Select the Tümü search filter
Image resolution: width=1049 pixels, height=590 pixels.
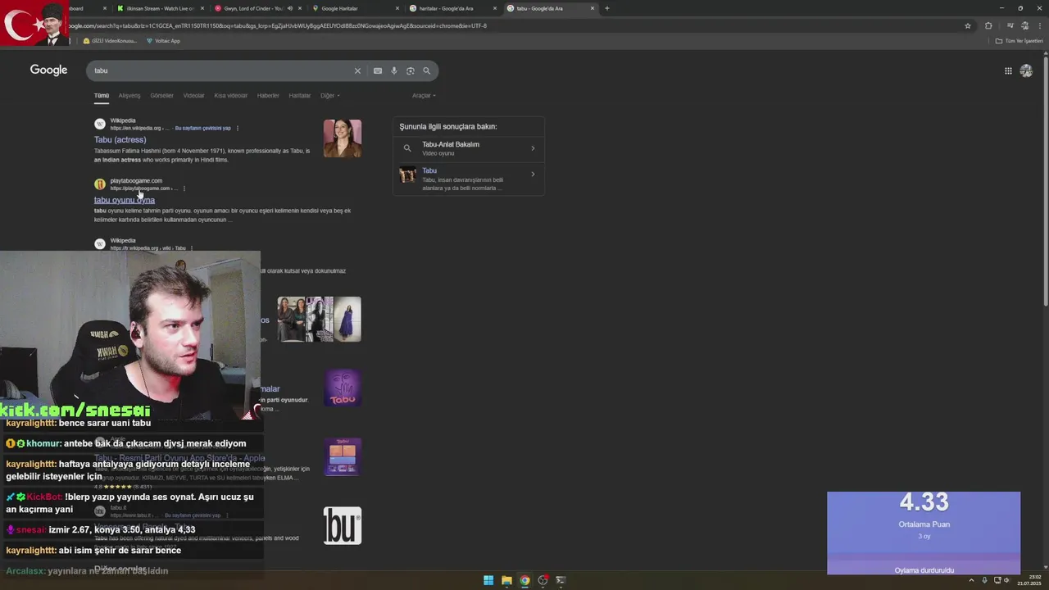point(101,95)
